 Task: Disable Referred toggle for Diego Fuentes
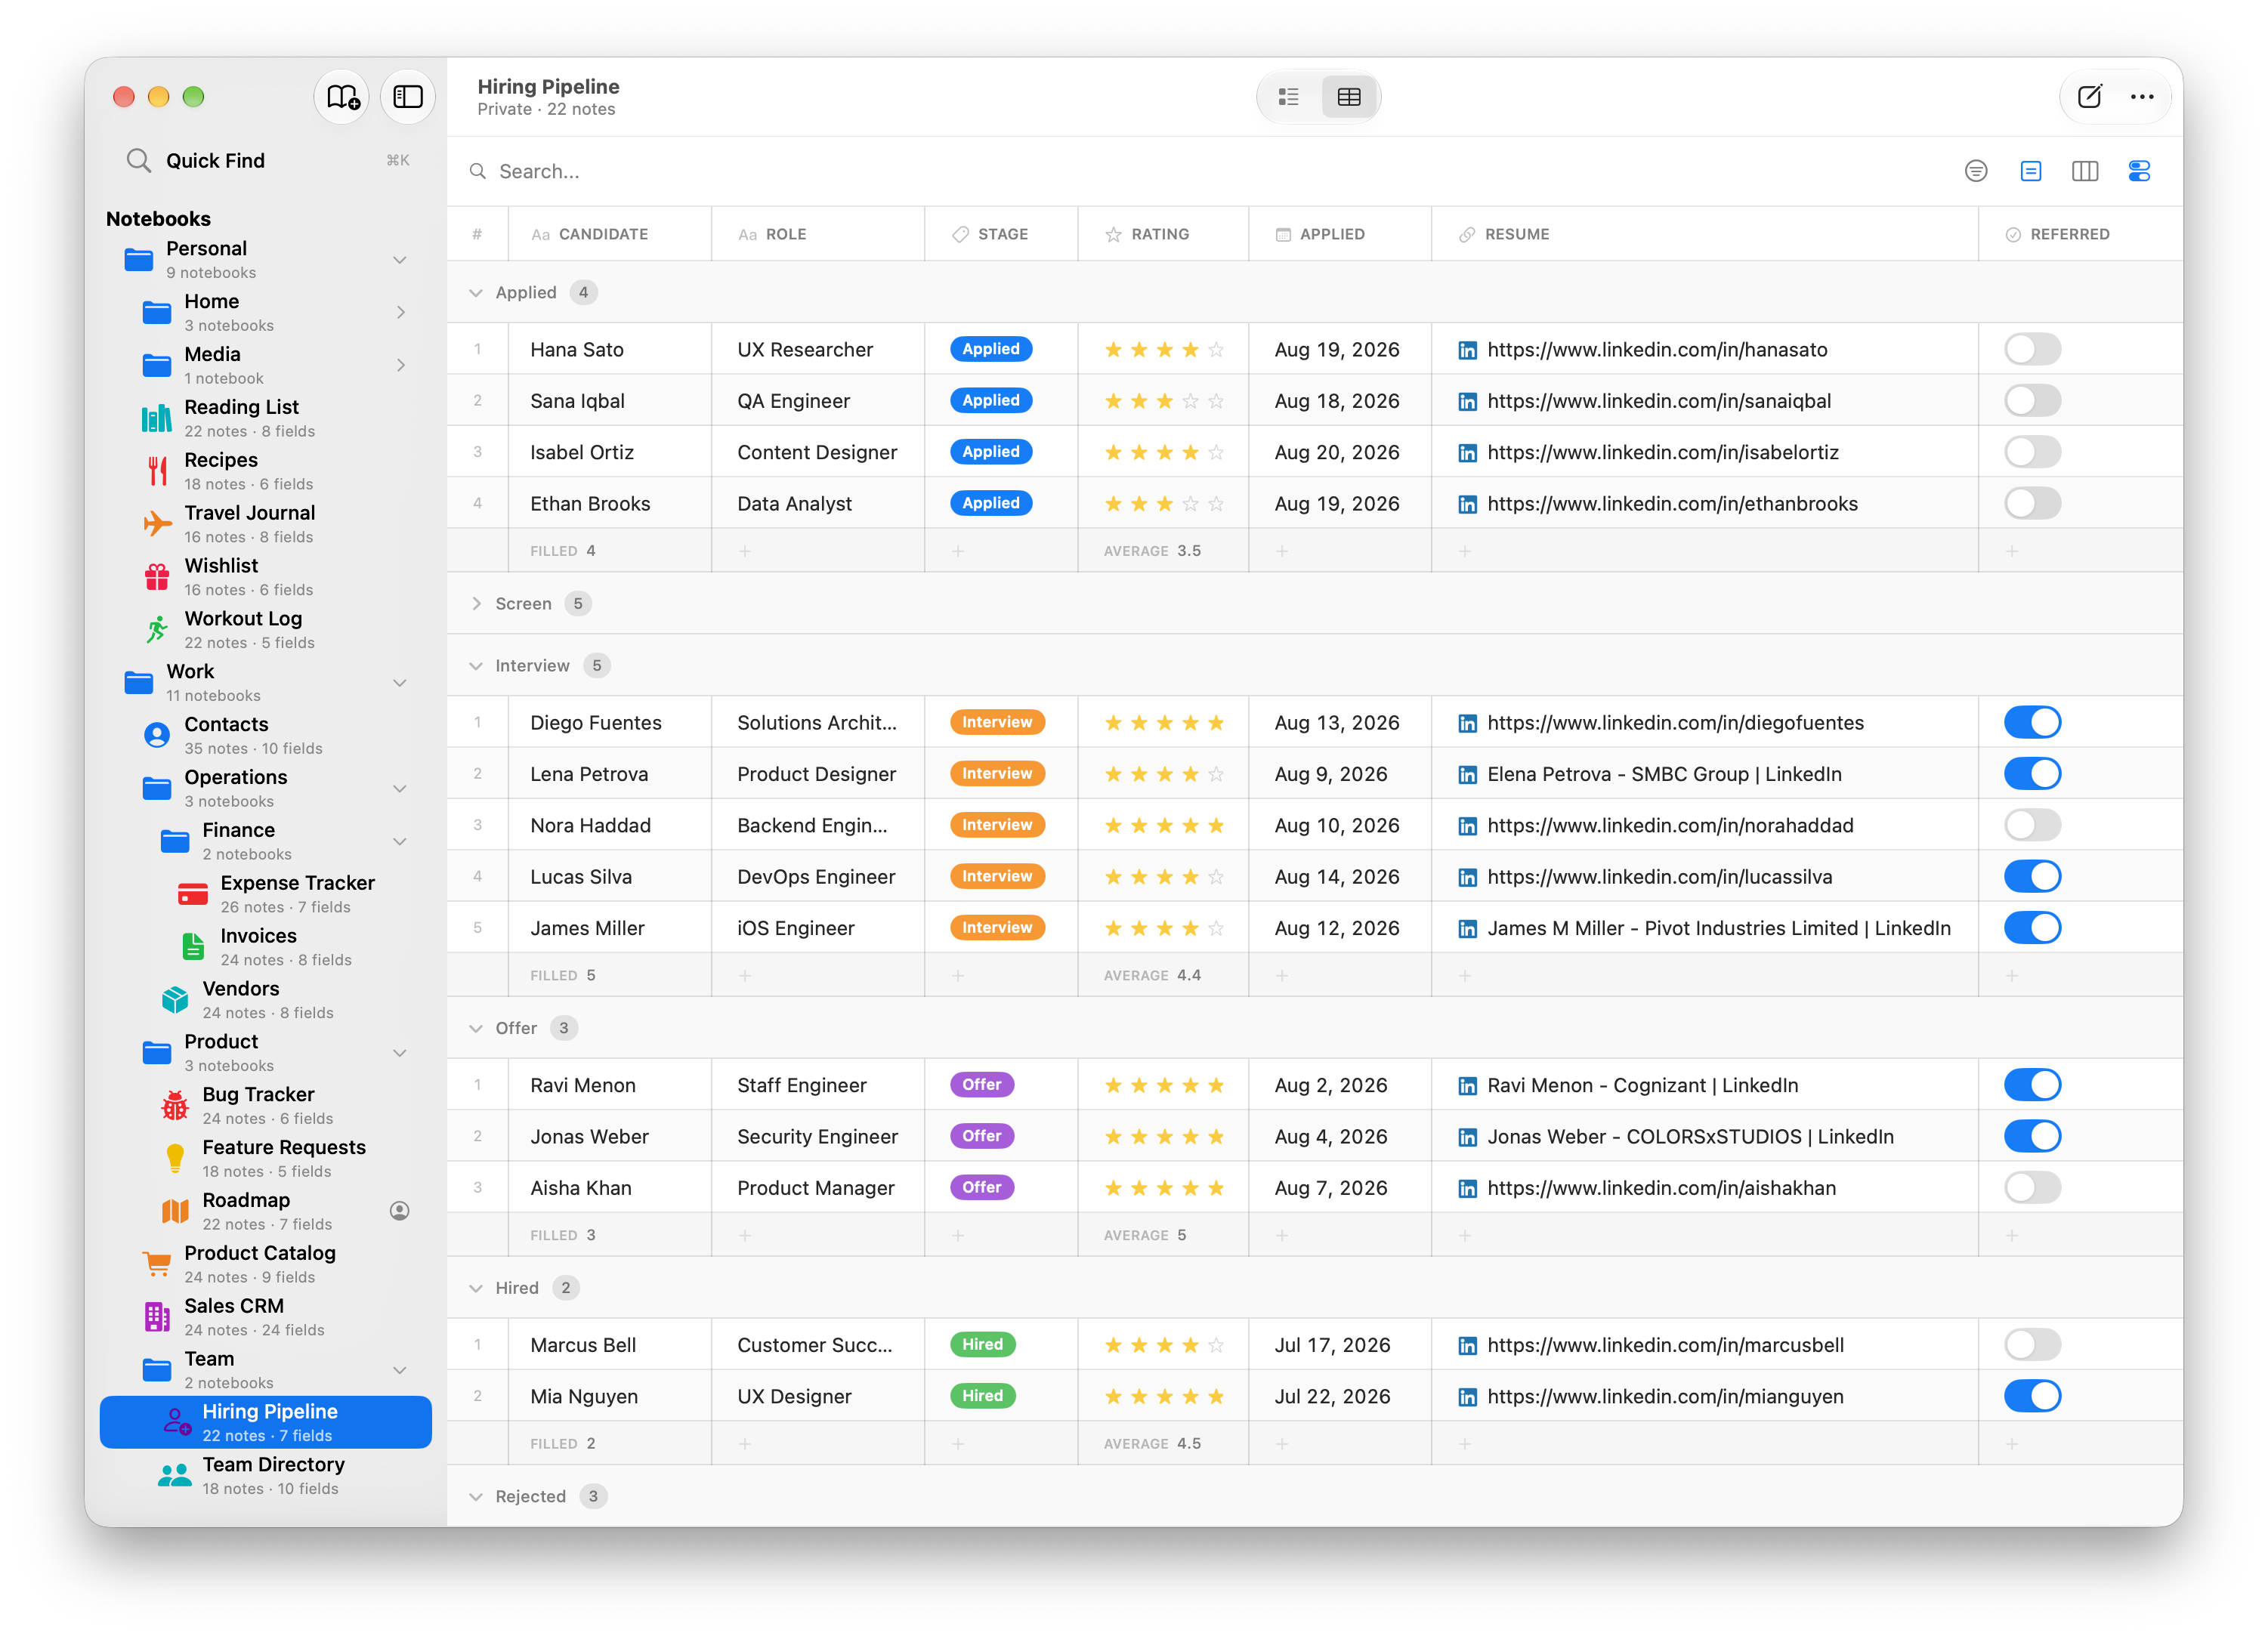2032,723
